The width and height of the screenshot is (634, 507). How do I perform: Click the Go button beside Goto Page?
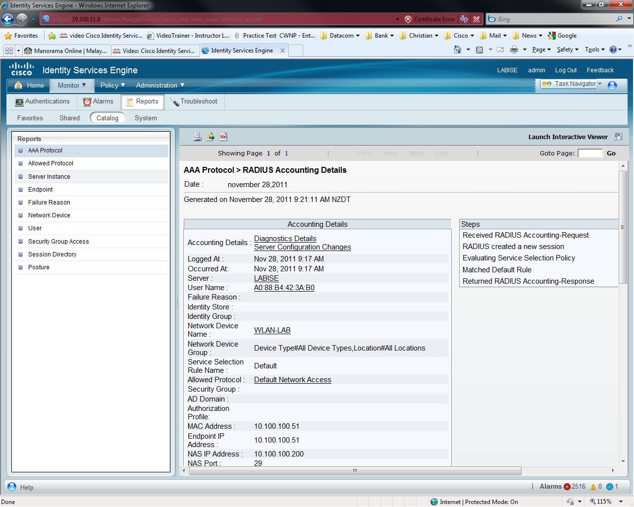point(611,153)
